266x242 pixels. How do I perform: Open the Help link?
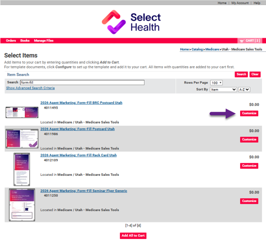[257, 3]
